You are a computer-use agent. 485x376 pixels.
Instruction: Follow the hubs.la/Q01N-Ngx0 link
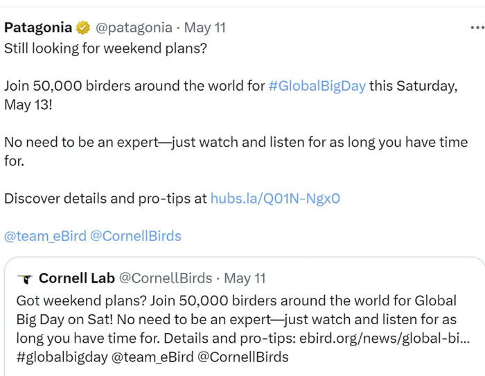tap(275, 199)
